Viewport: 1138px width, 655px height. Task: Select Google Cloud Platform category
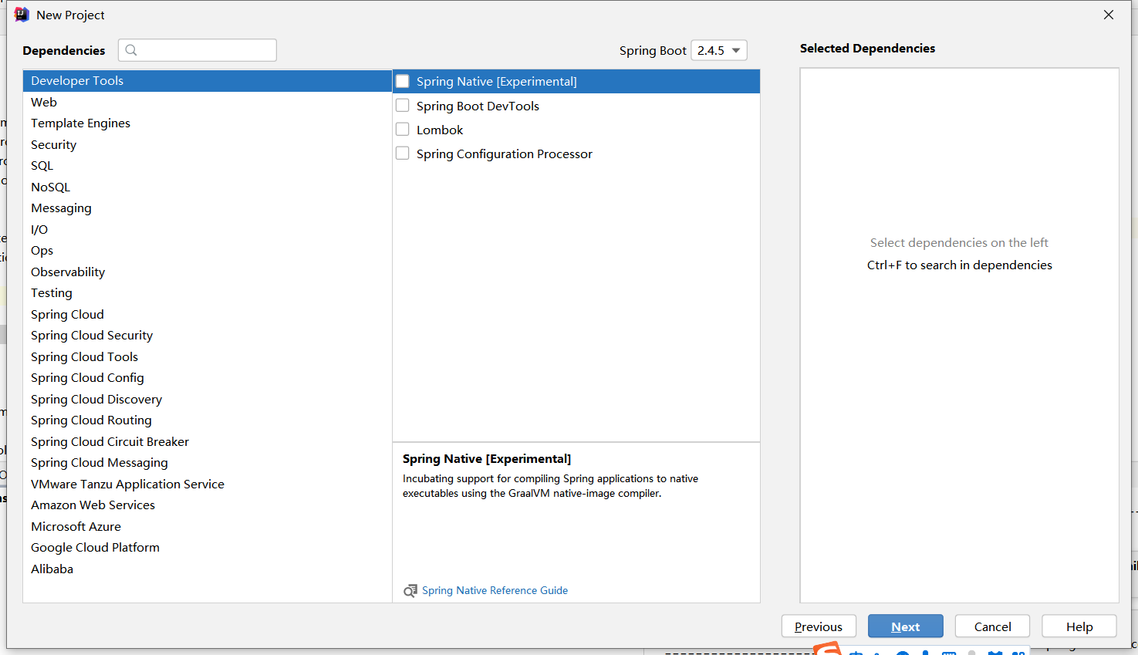pos(208,548)
